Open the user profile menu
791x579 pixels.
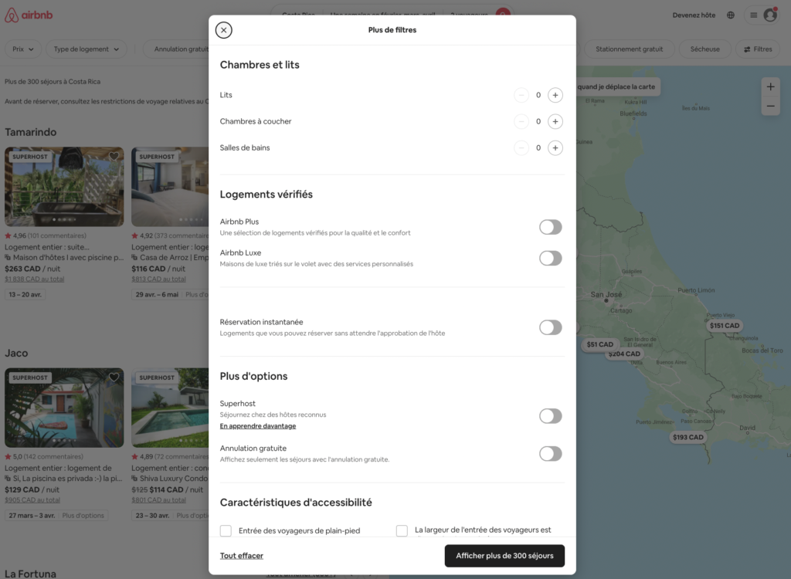tap(761, 14)
